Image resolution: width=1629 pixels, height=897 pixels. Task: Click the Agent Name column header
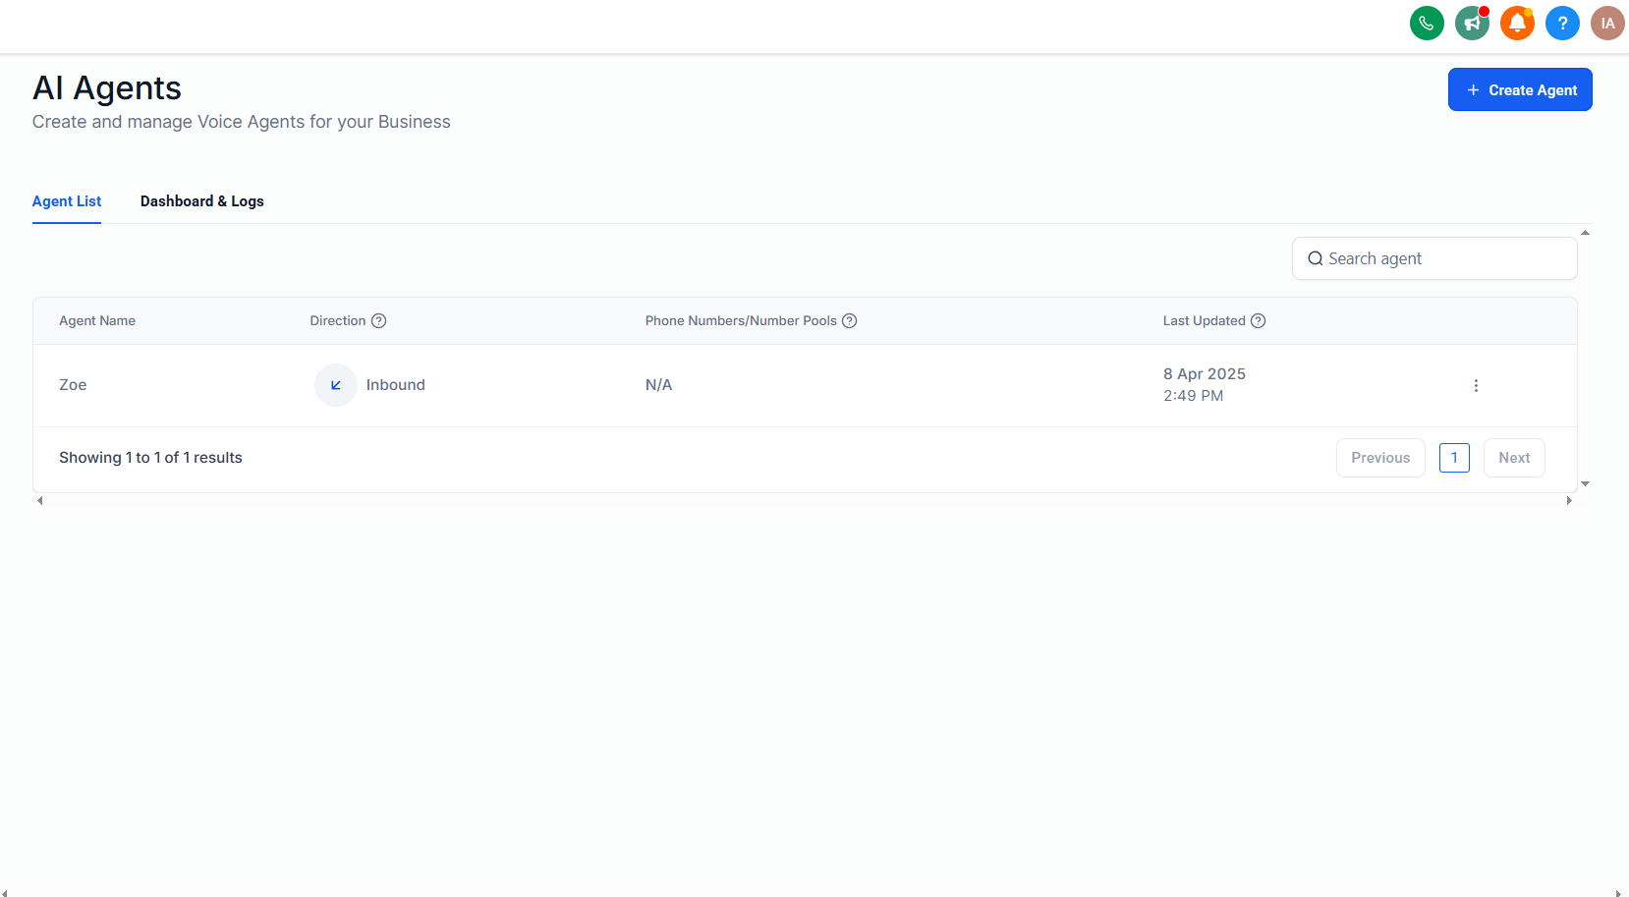click(97, 320)
